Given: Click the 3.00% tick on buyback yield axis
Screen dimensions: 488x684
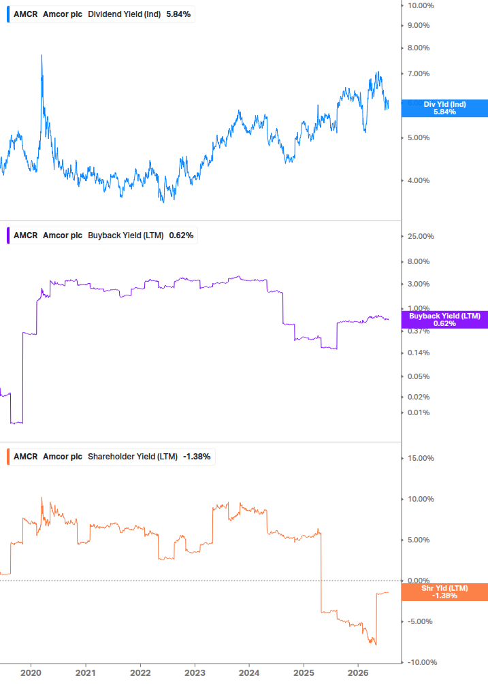Looking at the screenshot, I should coord(419,284).
